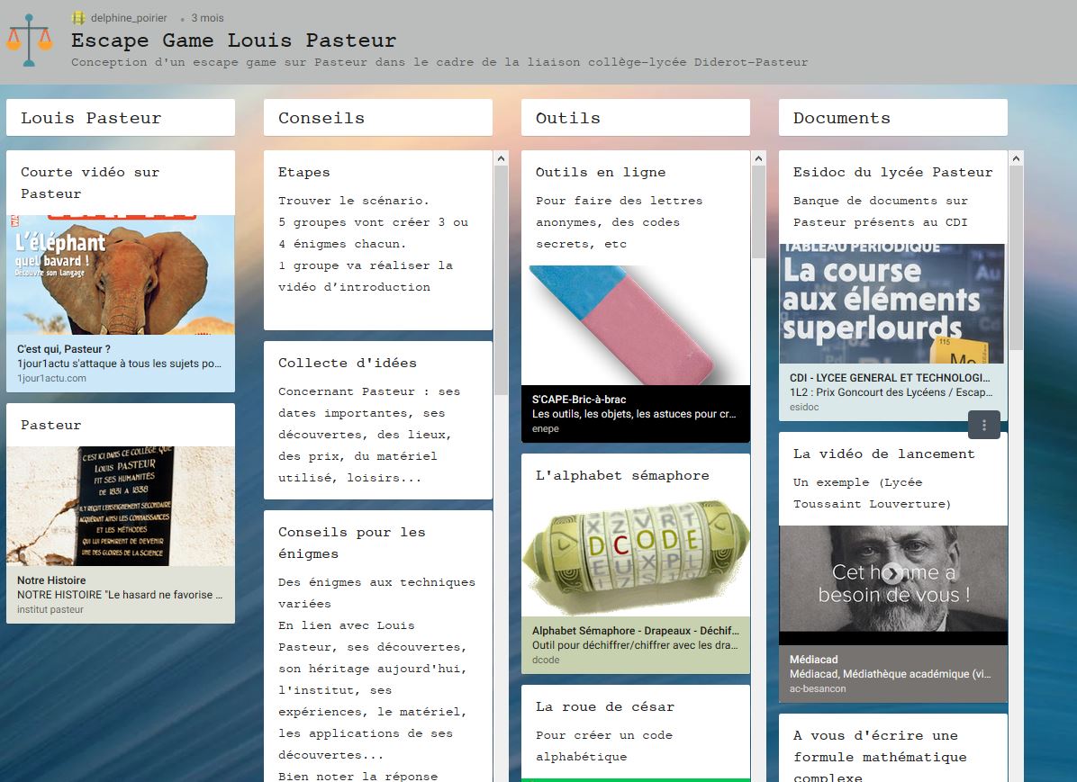This screenshot has height=782, width=1077.
Task: Open the 'Notre Histoire' institut pasteur link
Action: point(121,595)
